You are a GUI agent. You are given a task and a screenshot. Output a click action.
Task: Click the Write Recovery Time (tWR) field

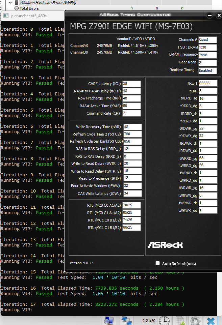[132, 127]
